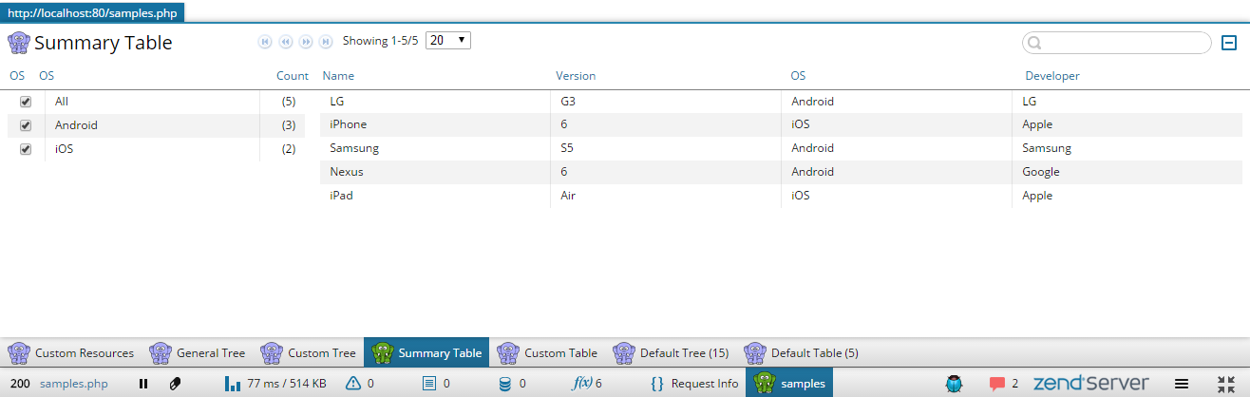Click the bug debugger icon

955,384
